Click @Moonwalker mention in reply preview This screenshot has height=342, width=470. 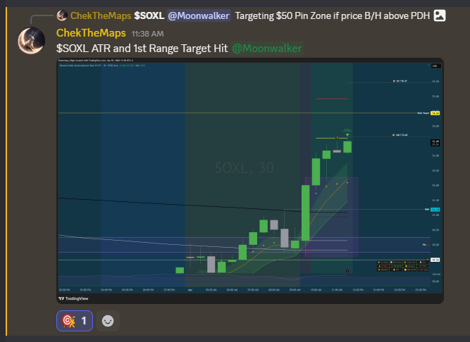(x=199, y=15)
